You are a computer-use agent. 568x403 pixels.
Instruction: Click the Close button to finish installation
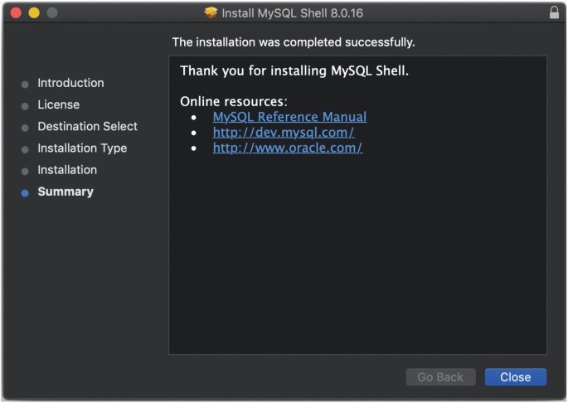(515, 377)
